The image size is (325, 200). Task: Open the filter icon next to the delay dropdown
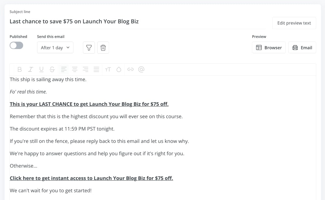click(x=89, y=47)
